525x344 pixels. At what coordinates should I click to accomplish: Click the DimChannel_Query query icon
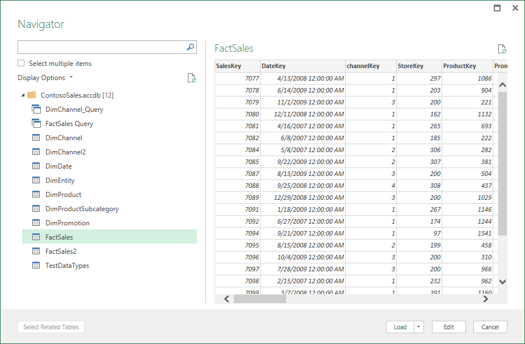(x=36, y=109)
